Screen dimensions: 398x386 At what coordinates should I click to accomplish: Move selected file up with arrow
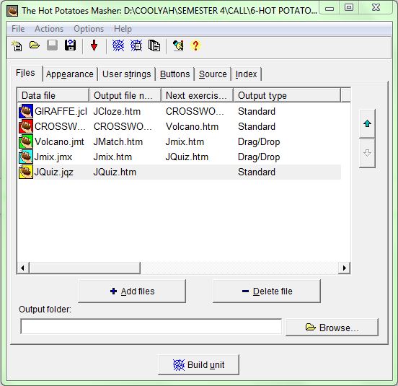(x=367, y=123)
